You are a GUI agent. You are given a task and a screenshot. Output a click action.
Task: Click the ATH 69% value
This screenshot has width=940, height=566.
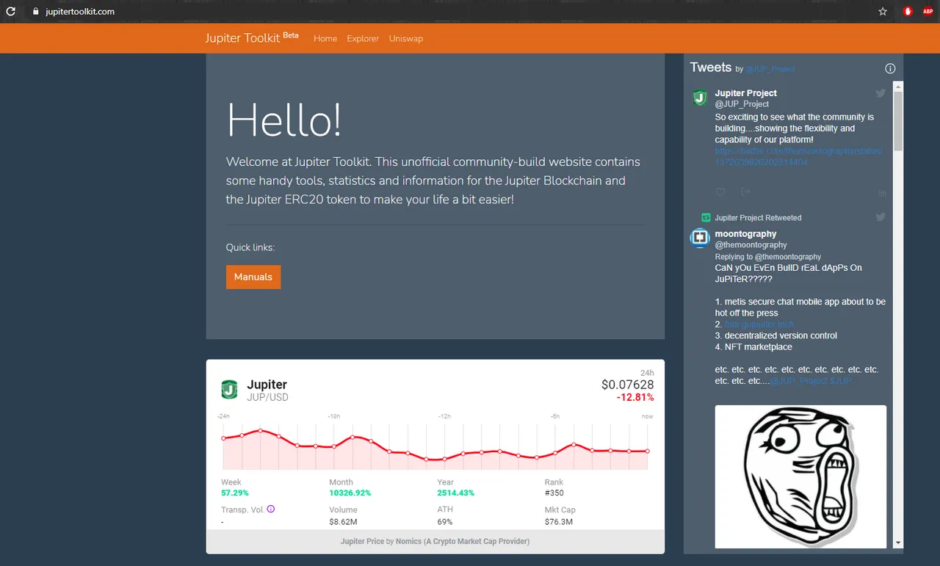(x=445, y=522)
